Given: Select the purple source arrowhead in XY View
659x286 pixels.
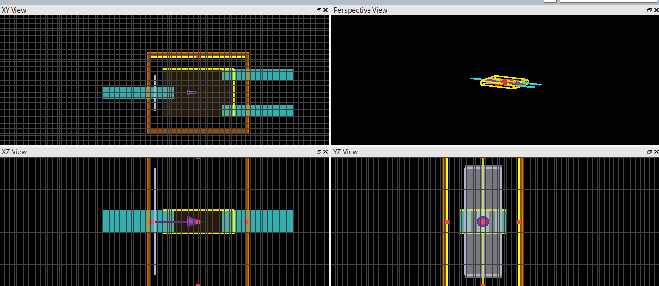Looking at the screenshot, I should 192,92.
